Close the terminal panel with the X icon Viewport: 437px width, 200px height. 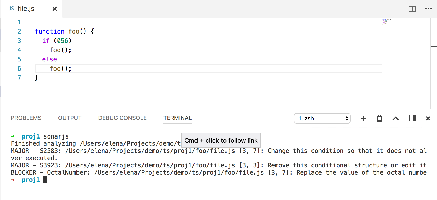click(428, 118)
